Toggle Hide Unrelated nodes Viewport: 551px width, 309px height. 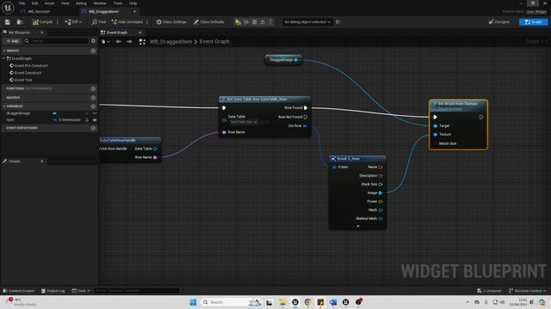point(127,22)
